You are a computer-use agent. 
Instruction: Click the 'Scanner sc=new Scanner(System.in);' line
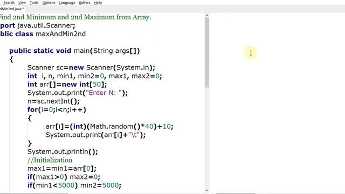point(91,68)
